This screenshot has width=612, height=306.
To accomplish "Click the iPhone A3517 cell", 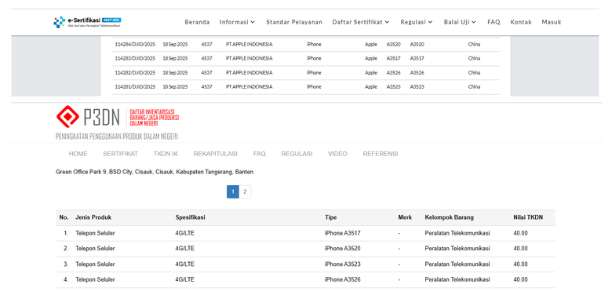I will click(x=343, y=233).
